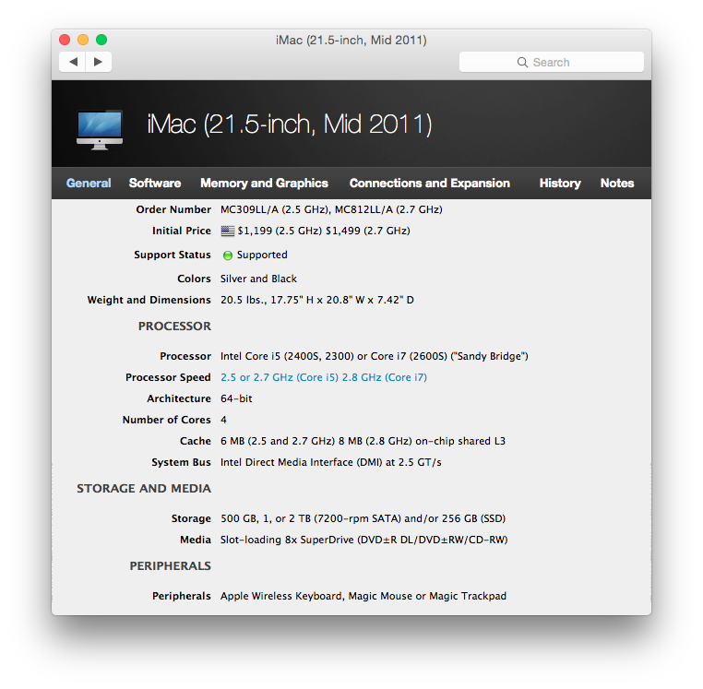This screenshot has width=703, height=689.
Task: Click the Initial Price label
Action: coord(182,231)
